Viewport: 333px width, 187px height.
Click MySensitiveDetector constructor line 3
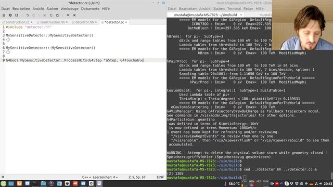coord(49,35)
